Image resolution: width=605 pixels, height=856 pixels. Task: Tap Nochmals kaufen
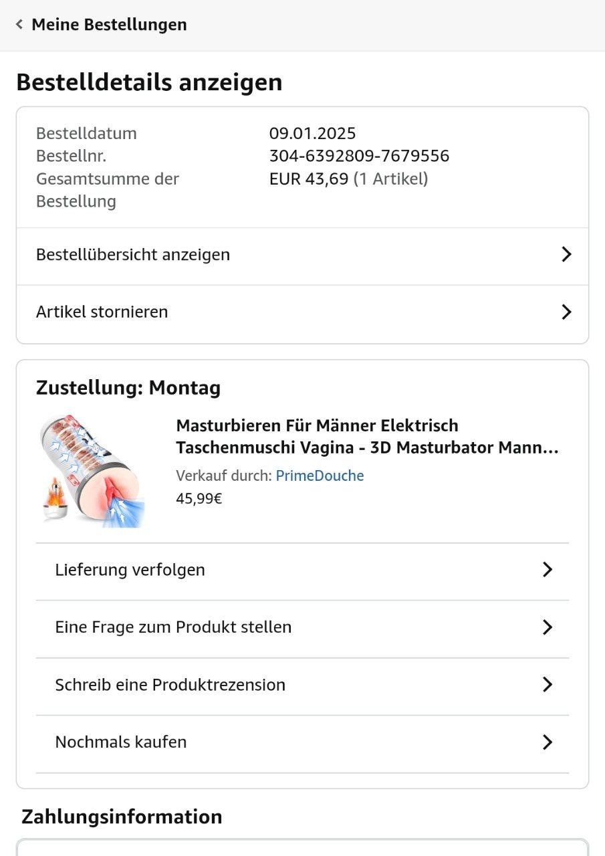click(120, 742)
